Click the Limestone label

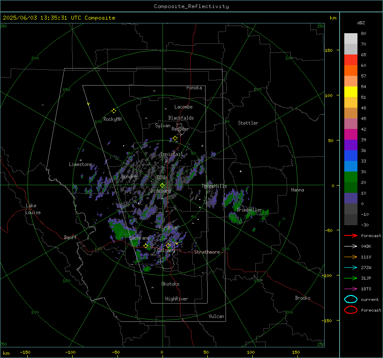(80, 164)
